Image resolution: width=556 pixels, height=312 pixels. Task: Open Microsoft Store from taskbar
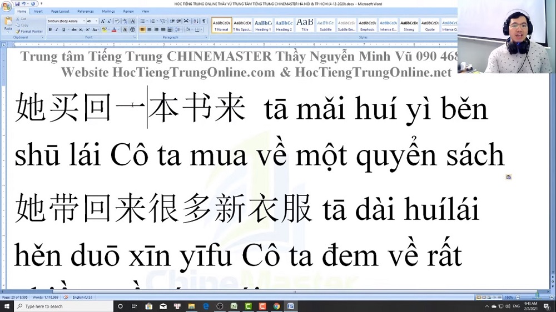(148, 306)
